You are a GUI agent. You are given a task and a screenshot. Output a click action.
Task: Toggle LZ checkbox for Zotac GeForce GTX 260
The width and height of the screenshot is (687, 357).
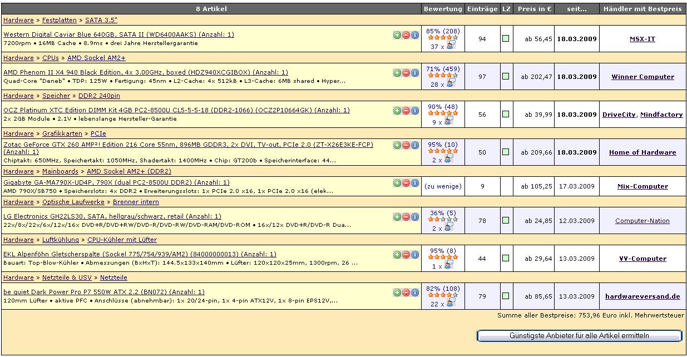(x=506, y=152)
